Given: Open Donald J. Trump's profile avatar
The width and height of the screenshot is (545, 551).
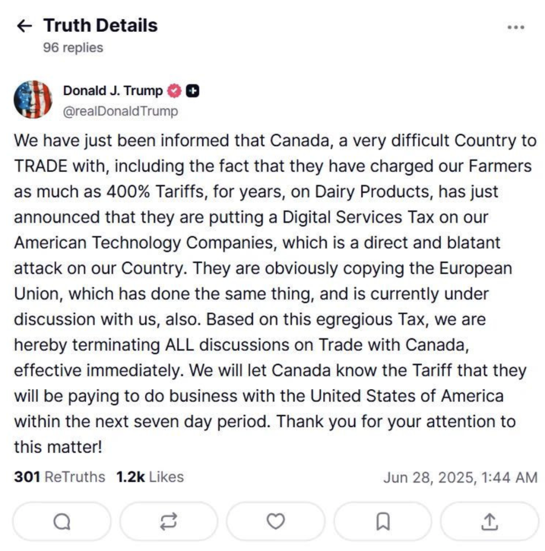Looking at the screenshot, I should click(x=33, y=99).
